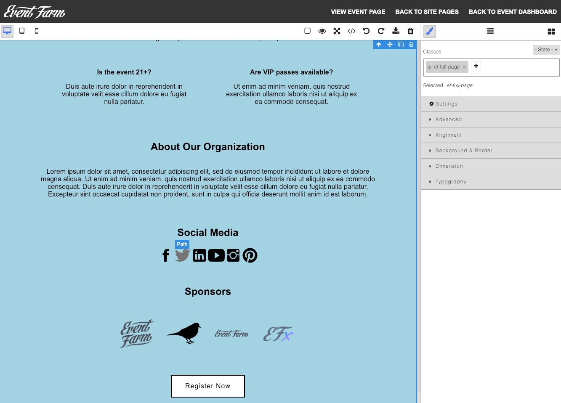561x403 pixels.
Task: Open the Settings section
Action: click(491, 104)
